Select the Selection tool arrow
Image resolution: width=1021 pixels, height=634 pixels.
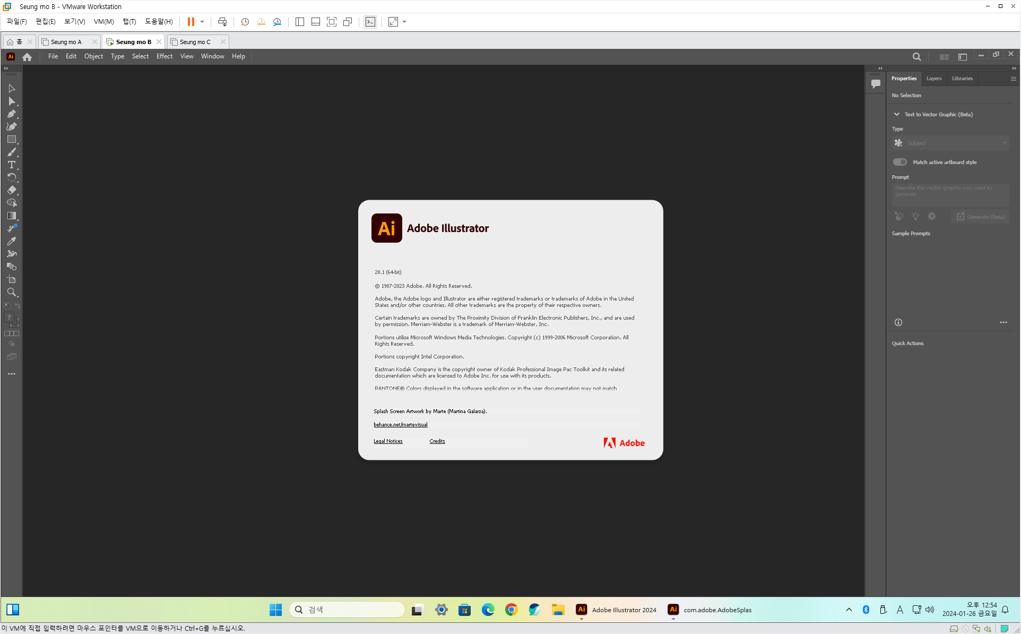pos(12,89)
